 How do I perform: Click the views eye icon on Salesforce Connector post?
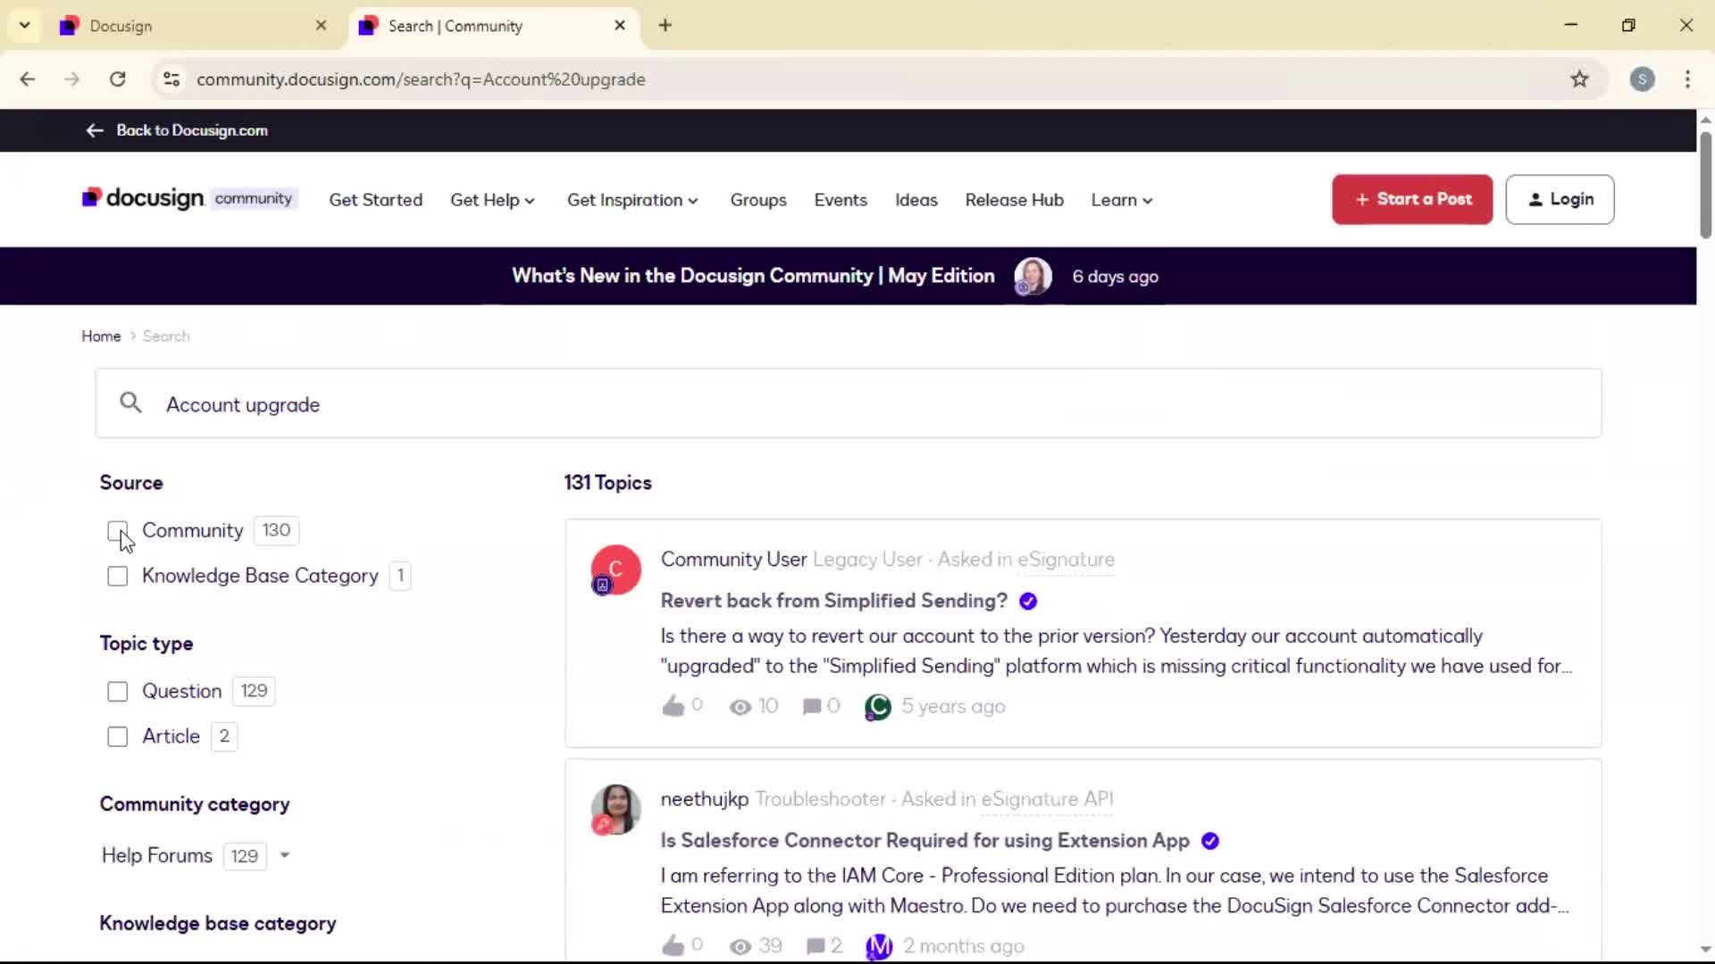pyautogui.click(x=740, y=947)
